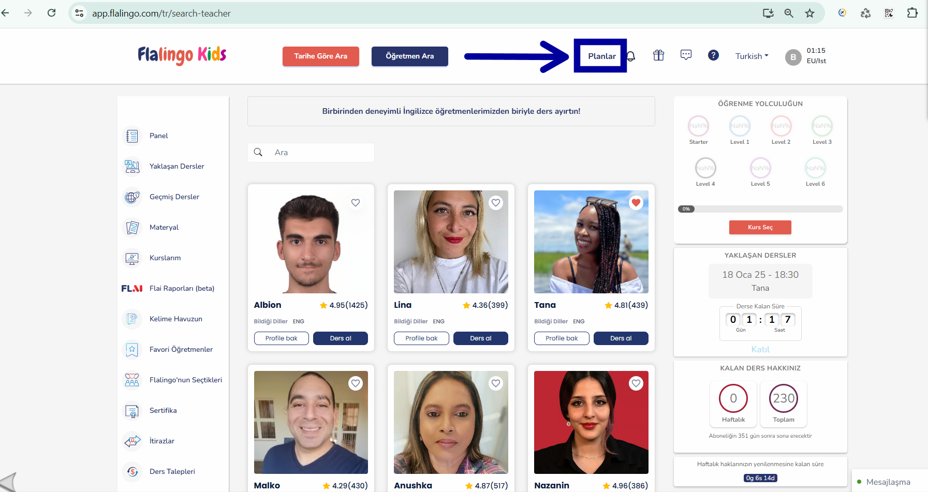The image size is (928, 492).
Task: Favorite teacher Anushka with heart
Action: click(x=496, y=383)
